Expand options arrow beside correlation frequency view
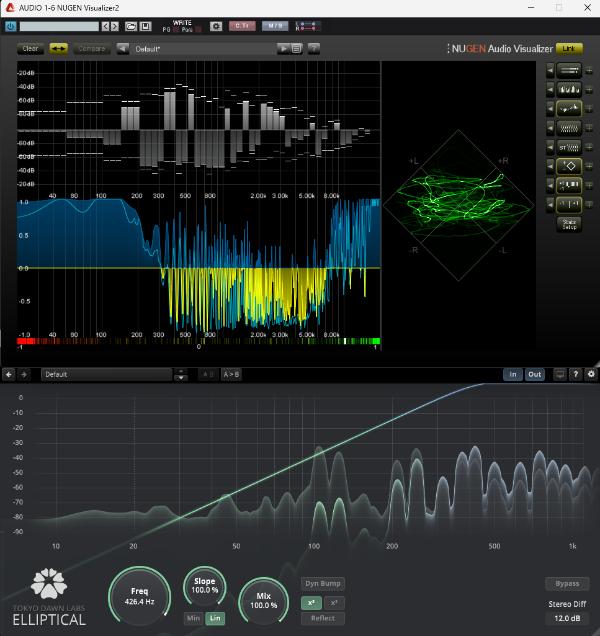The image size is (600, 636). pyautogui.click(x=550, y=186)
